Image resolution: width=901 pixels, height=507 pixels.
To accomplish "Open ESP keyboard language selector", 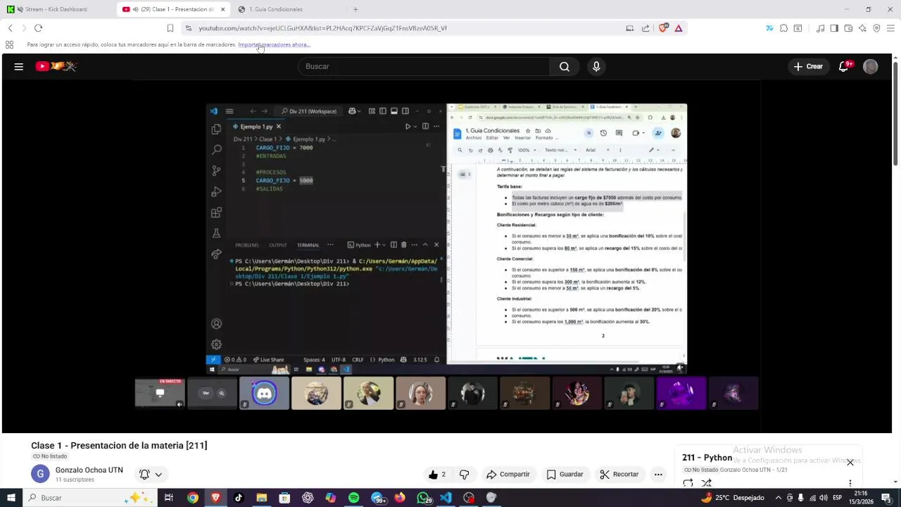I will pyautogui.click(x=838, y=498).
